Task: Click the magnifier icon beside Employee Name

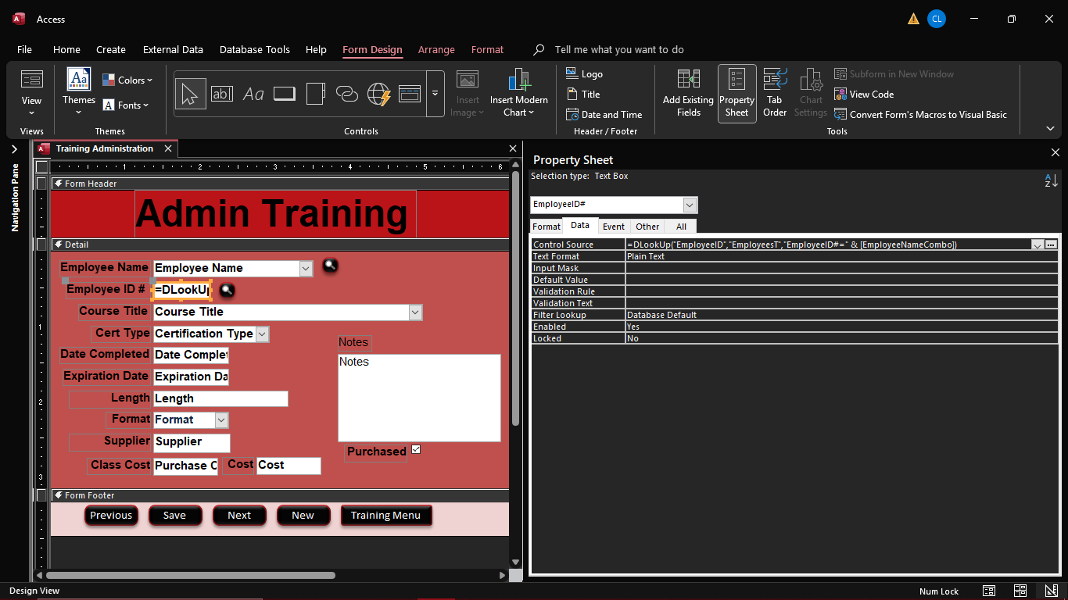Action: (x=331, y=266)
